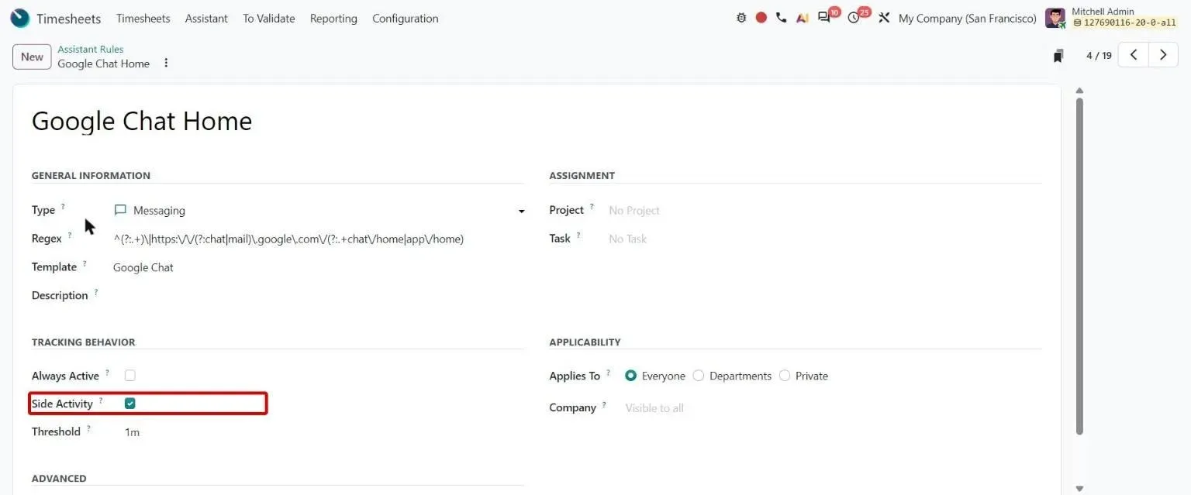Open the activities clock icon
Viewport: 1191px width, 495px height.
pyautogui.click(x=854, y=18)
